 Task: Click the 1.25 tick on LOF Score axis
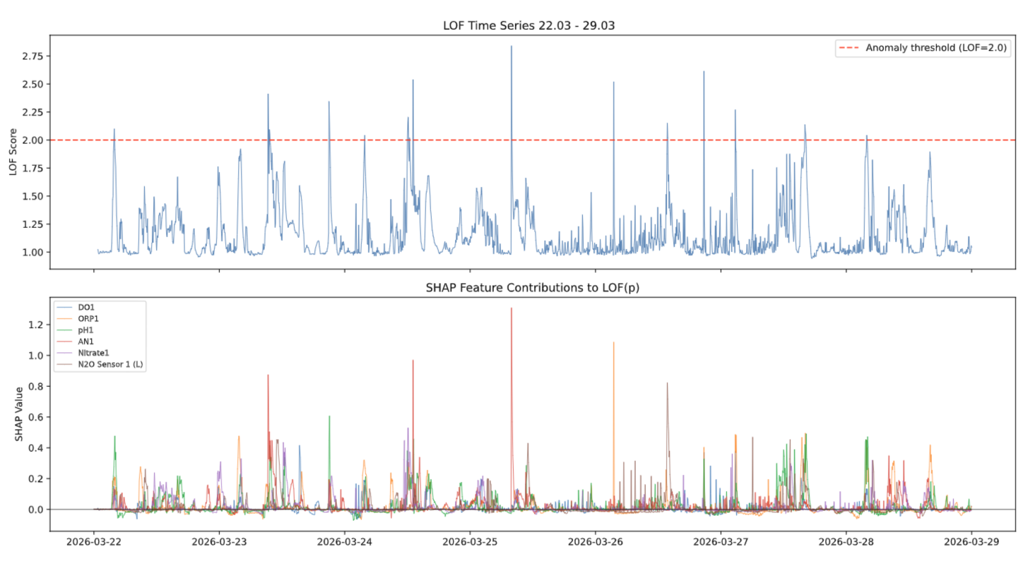[x=33, y=224]
